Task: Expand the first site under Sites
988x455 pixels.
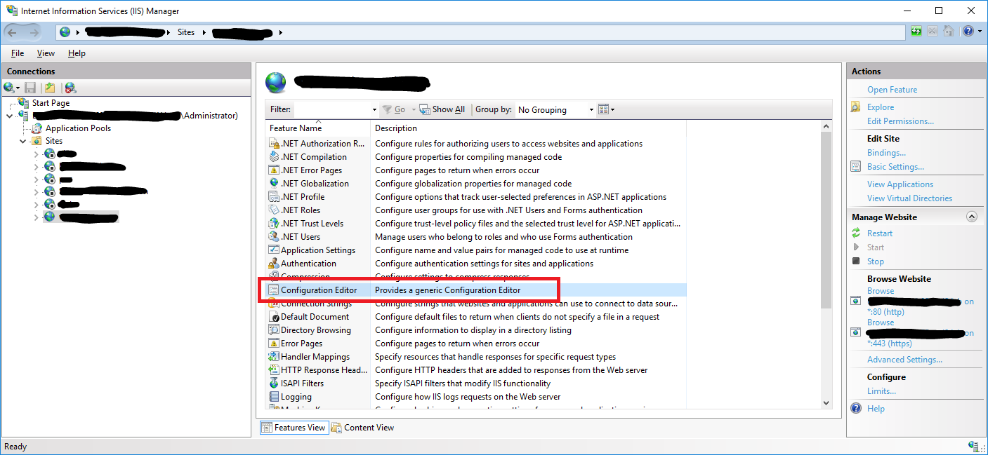Action: click(x=37, y=154)
